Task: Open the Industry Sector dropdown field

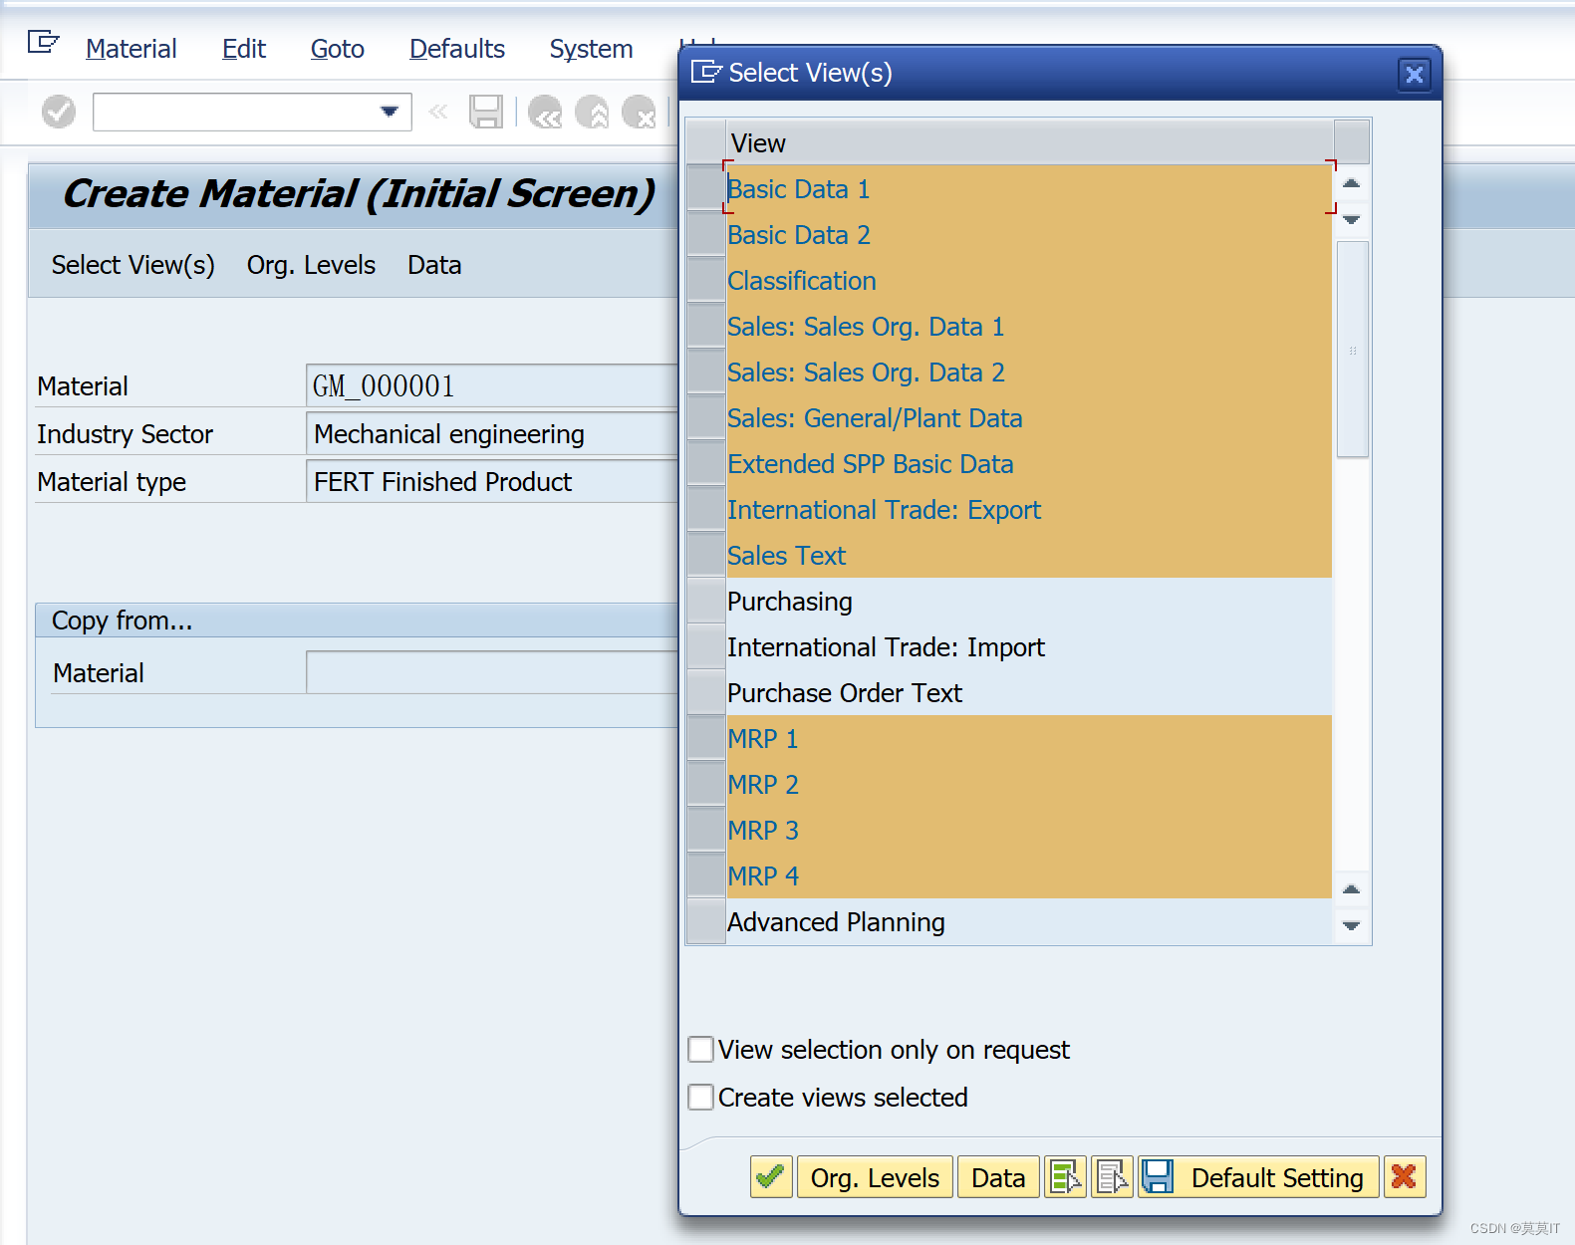Action: pyautogui.click(x=492, y=433)
